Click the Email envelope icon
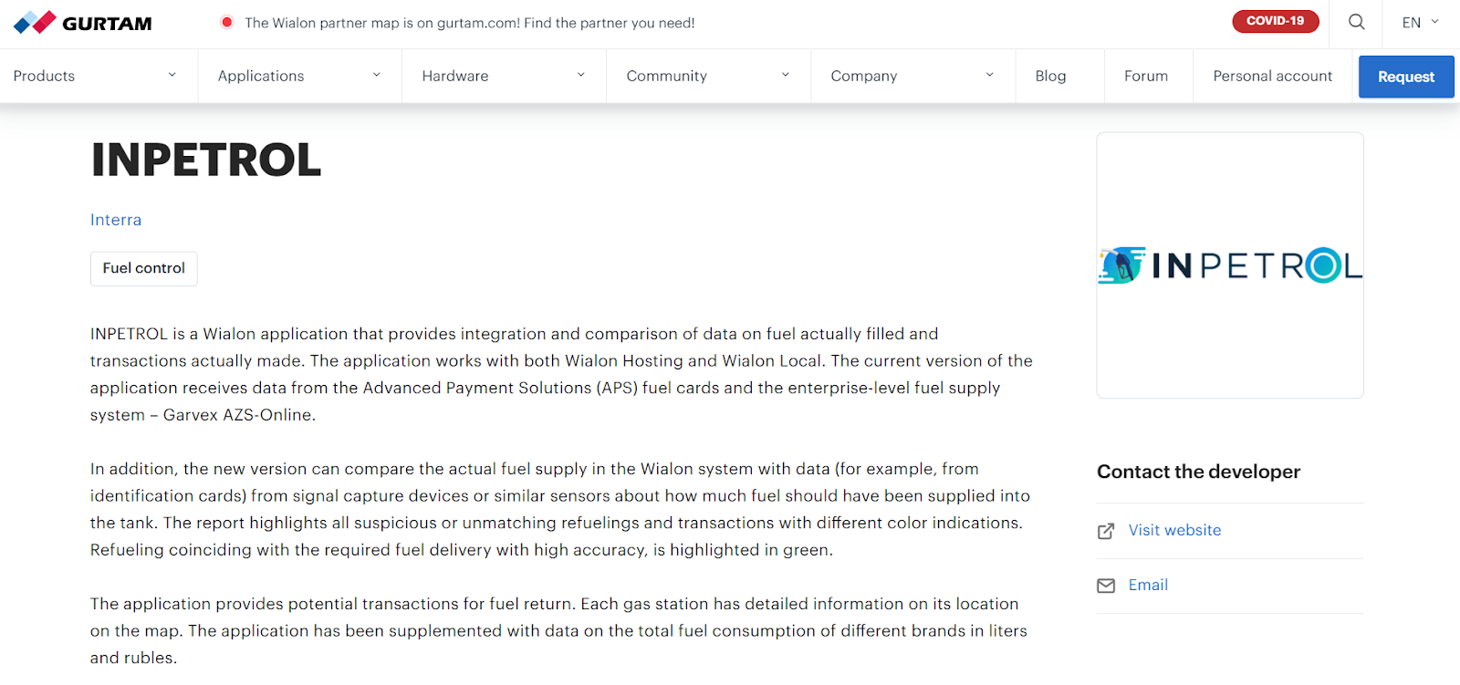This screenshot has width=1460, height=685. (1105, 585)
